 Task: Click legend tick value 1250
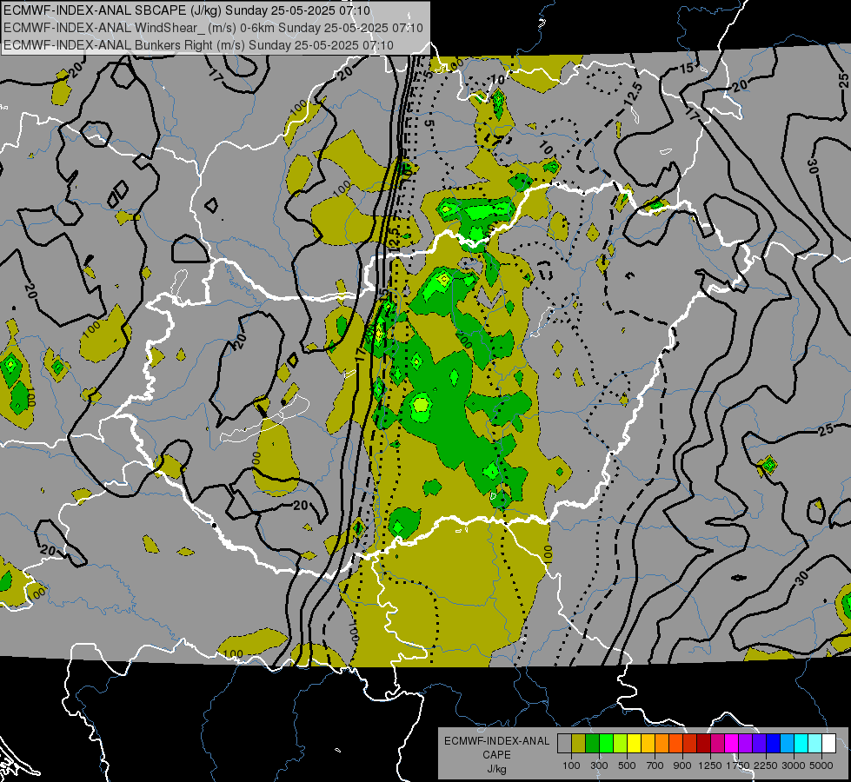click(x=710, y=765)
